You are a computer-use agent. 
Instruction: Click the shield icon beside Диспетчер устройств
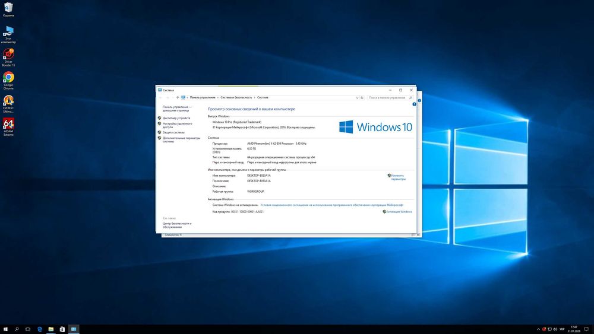pyautogui.click(x=159, y=118)
